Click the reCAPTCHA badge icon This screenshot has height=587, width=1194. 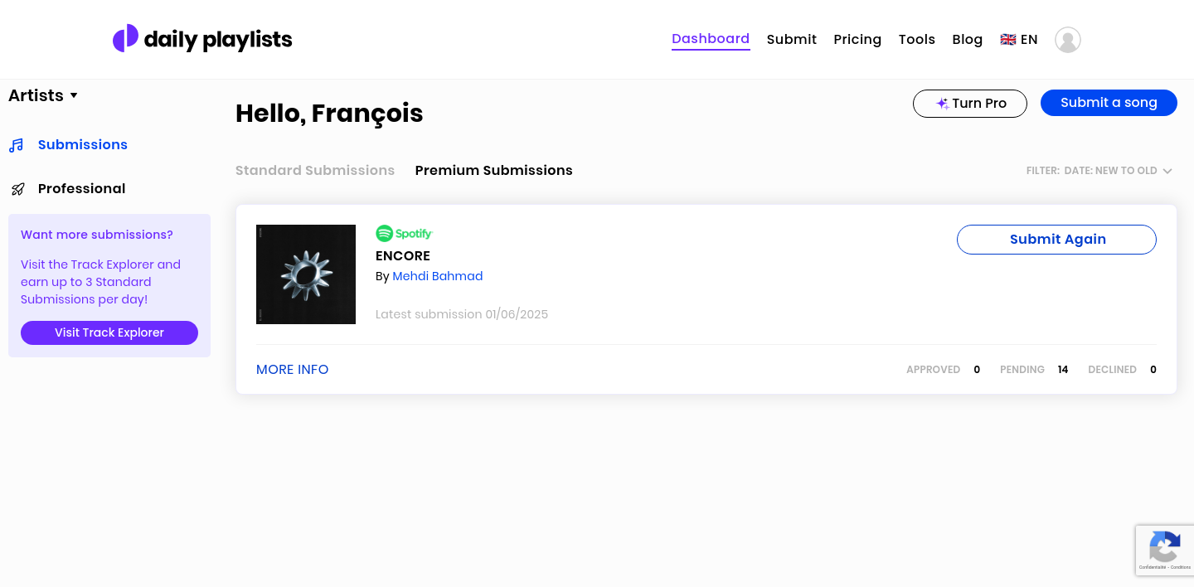(x=1164, y=549)
